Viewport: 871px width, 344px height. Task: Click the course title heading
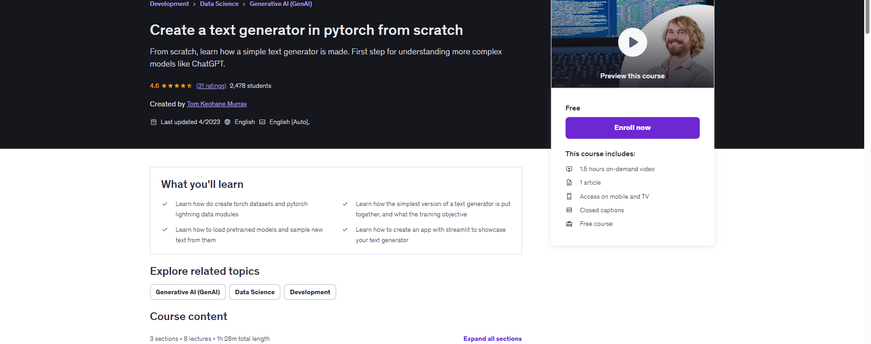pyautogui.click(x=306, y=30)
